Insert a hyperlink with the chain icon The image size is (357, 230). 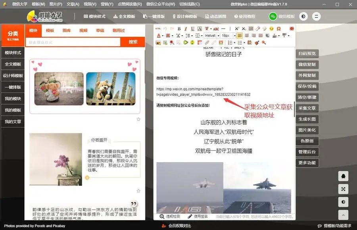pyautogui.click(x=207, y=42)
